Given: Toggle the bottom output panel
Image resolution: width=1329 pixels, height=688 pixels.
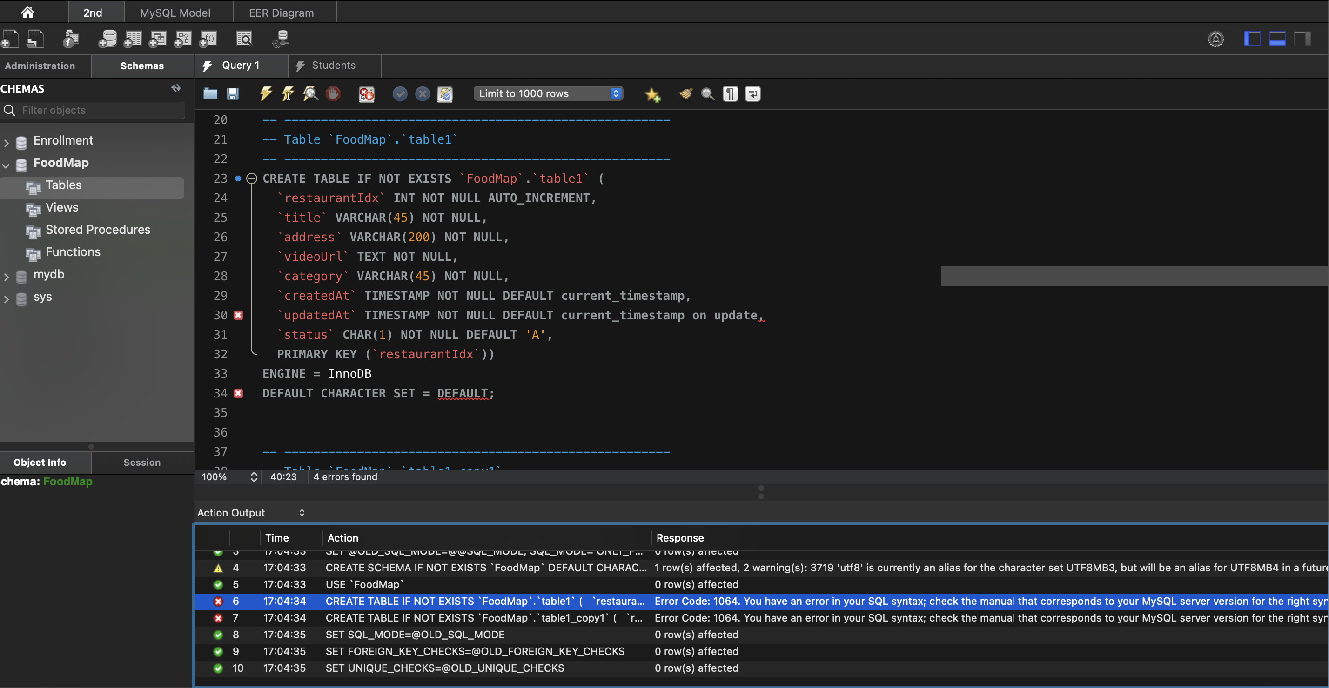Looking at the screenshot, I should coord(1277,39).
